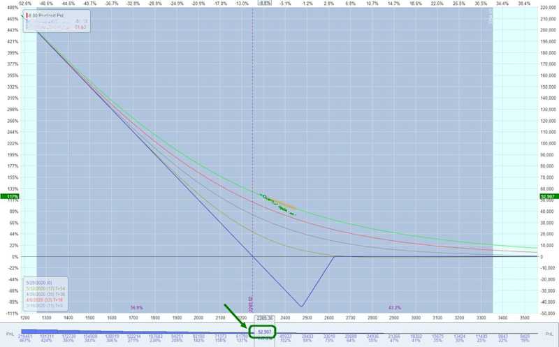Click the 38.4% label on the top axis
The width and height of the screenshot is (559, 347).
tap(525, 3)
